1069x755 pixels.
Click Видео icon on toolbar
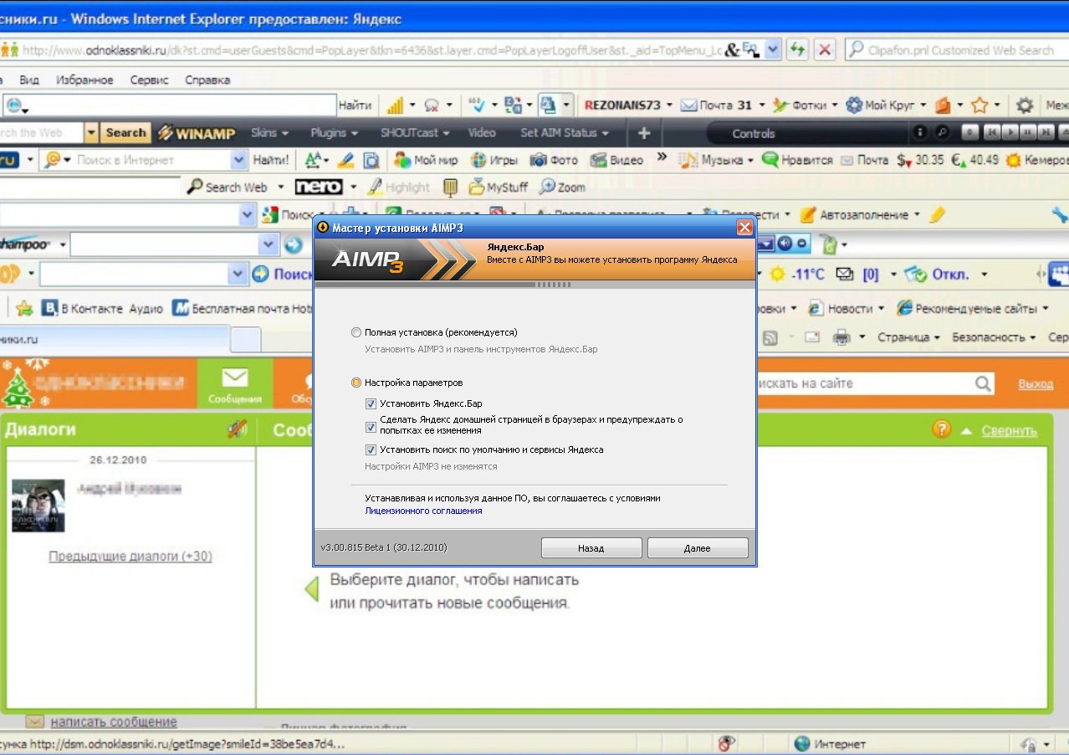616,160
